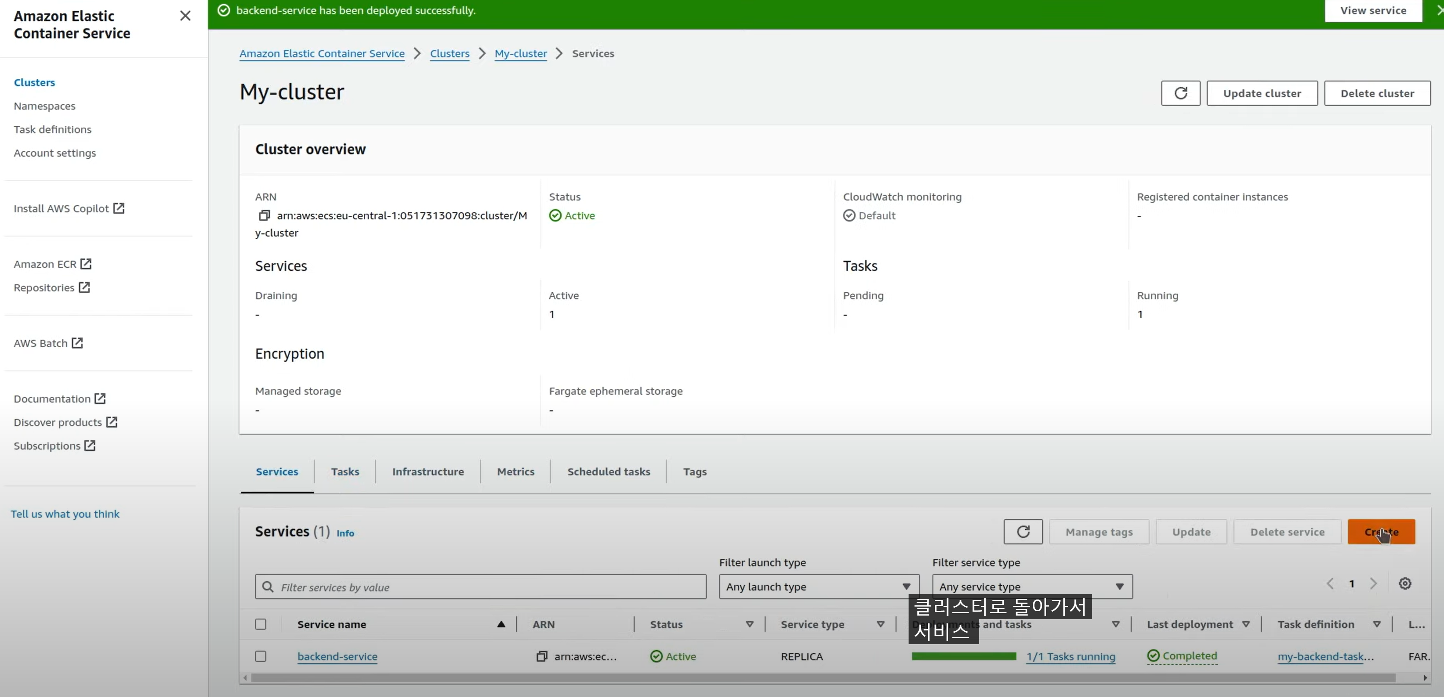This screenshot has height=697, width=1444.
Task: Open the Status column filter arrow
Action: [x=749, y=624]
